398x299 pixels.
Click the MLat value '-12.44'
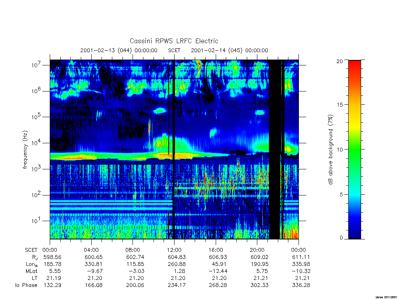point(218,271)
